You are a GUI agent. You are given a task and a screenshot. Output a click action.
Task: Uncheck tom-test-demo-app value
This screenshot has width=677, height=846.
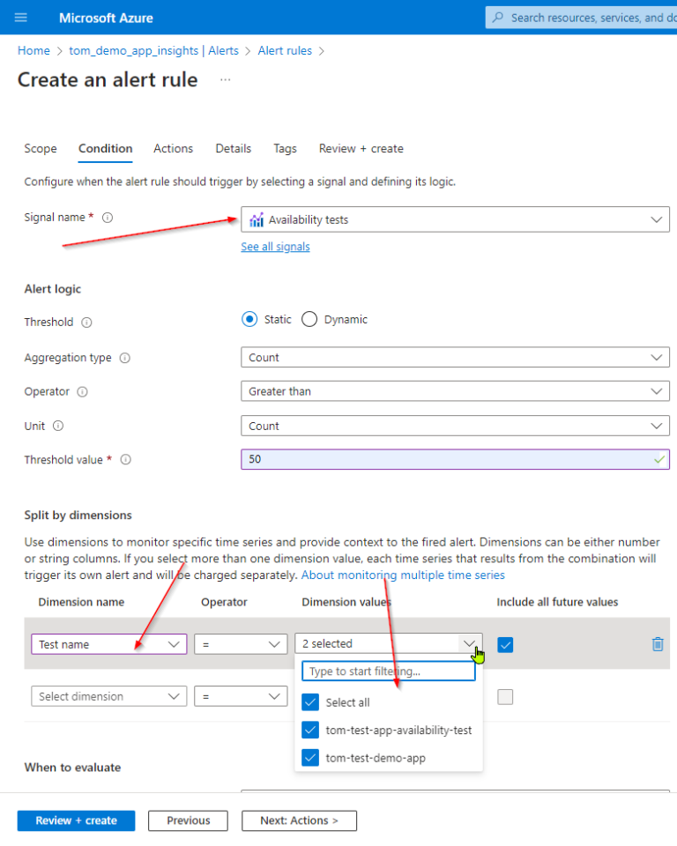[x=310, y=758]
